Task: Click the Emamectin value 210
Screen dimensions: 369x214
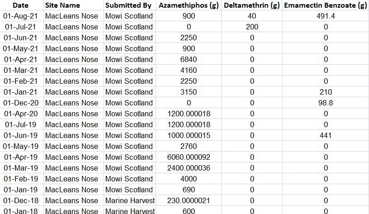Action: tap(325, 92)
